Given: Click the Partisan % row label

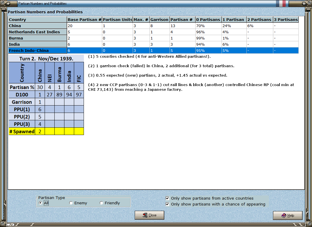Looking at the screenshot, I should click(22, 87).
